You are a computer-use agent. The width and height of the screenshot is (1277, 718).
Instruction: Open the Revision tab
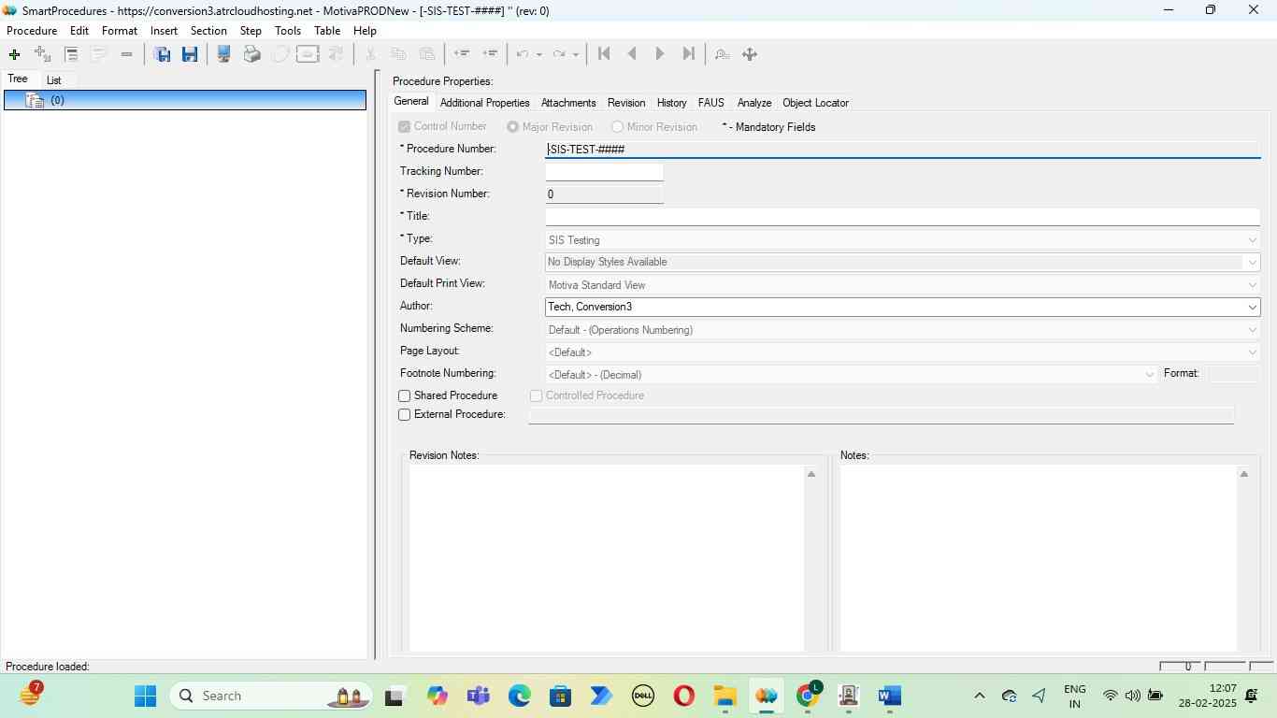click(x=626, y=103)
